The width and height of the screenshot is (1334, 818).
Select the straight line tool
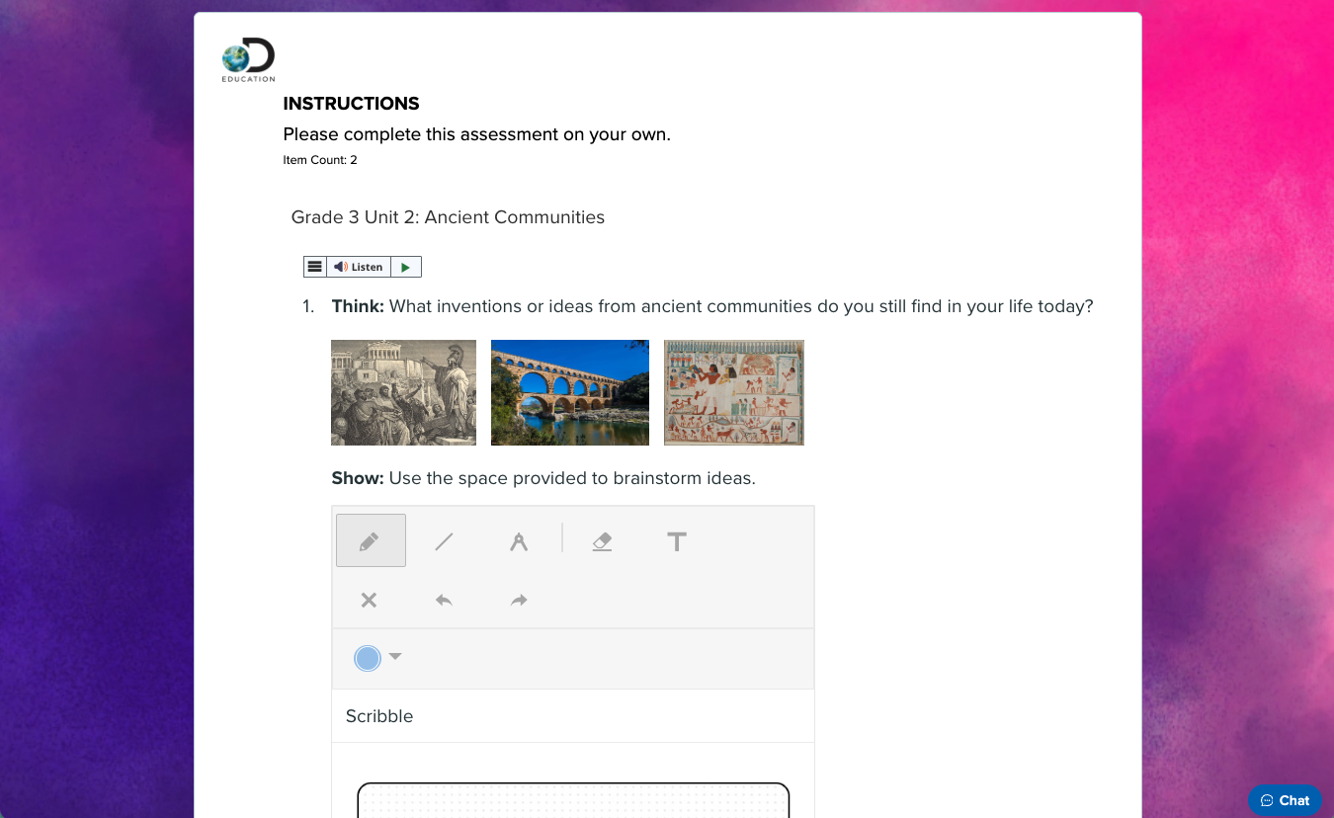pyautogui.click(x=445, y=540)
